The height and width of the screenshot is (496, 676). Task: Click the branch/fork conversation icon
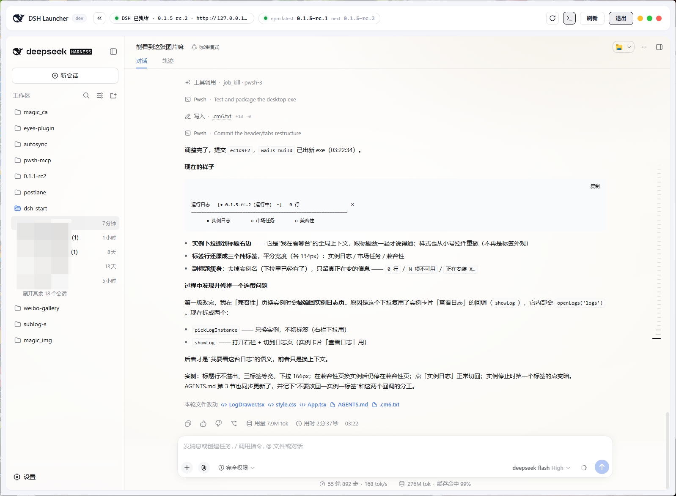tap(234, 423)
